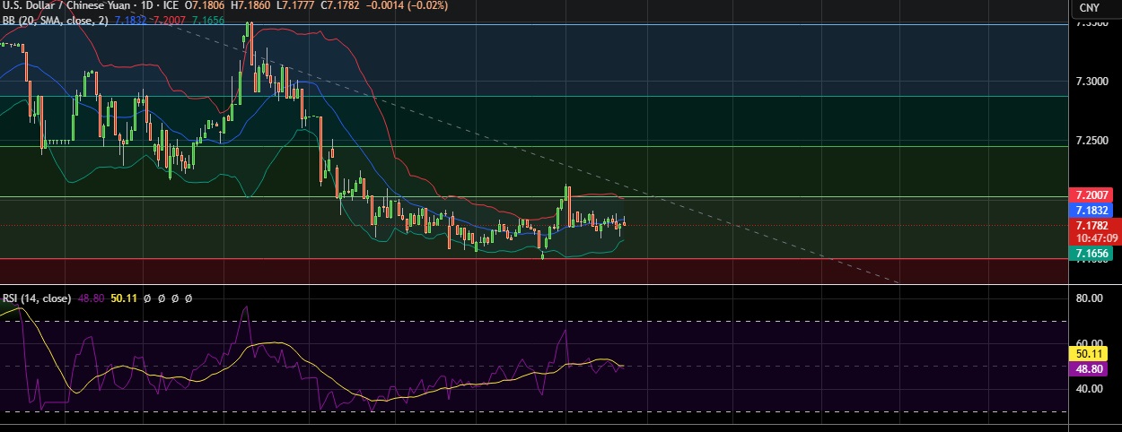
Task: Click the high value H7.1860
Action: point(250,6)
